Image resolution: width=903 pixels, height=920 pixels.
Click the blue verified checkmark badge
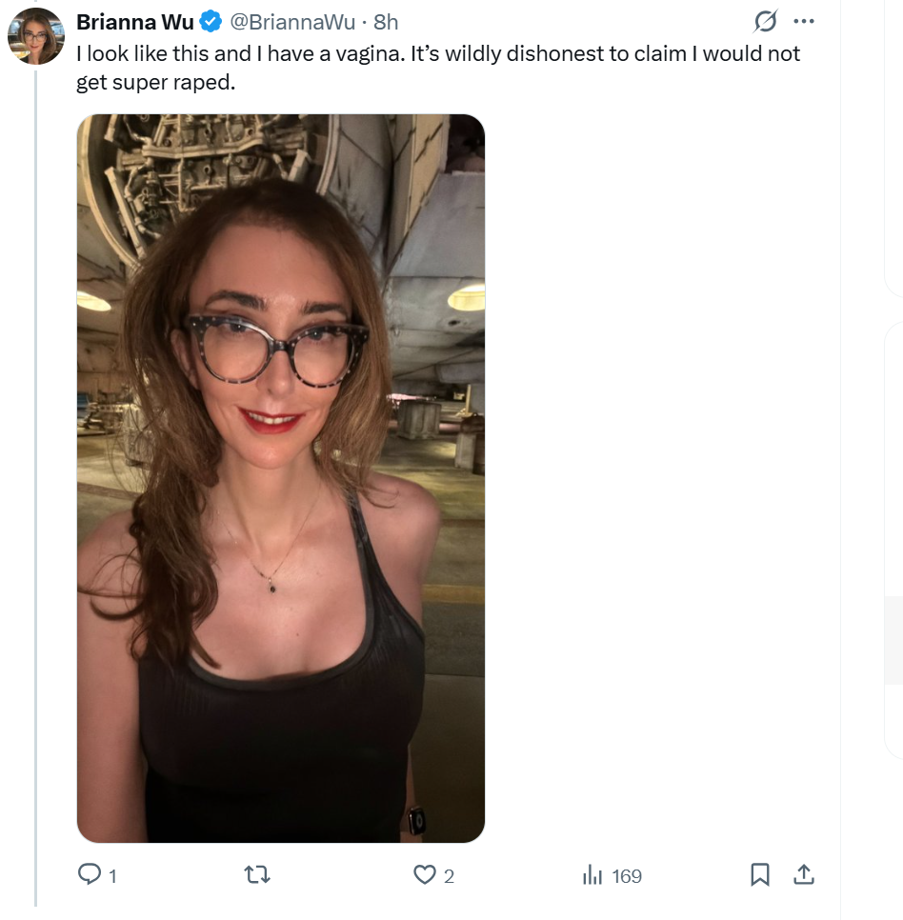click(211, 22)
